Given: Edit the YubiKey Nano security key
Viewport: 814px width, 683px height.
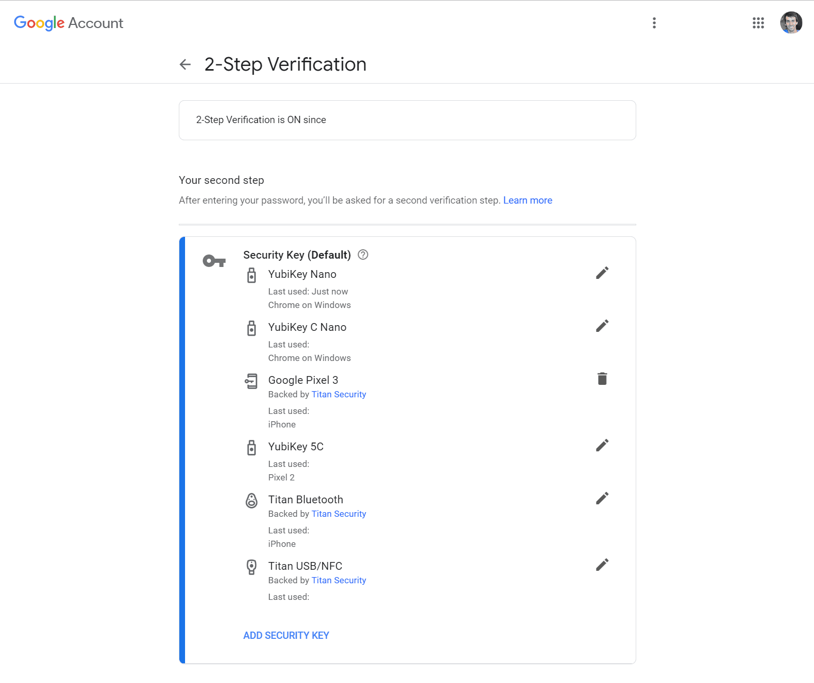Looking at the screenshot, I should (x=602, y=273).
